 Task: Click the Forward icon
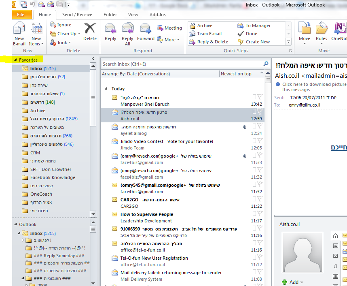(146, 28)
